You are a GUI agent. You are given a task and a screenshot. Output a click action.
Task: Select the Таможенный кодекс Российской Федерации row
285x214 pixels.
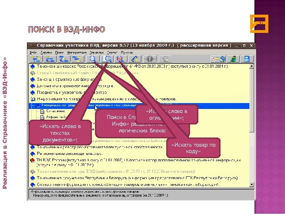(x=132, y=67)
